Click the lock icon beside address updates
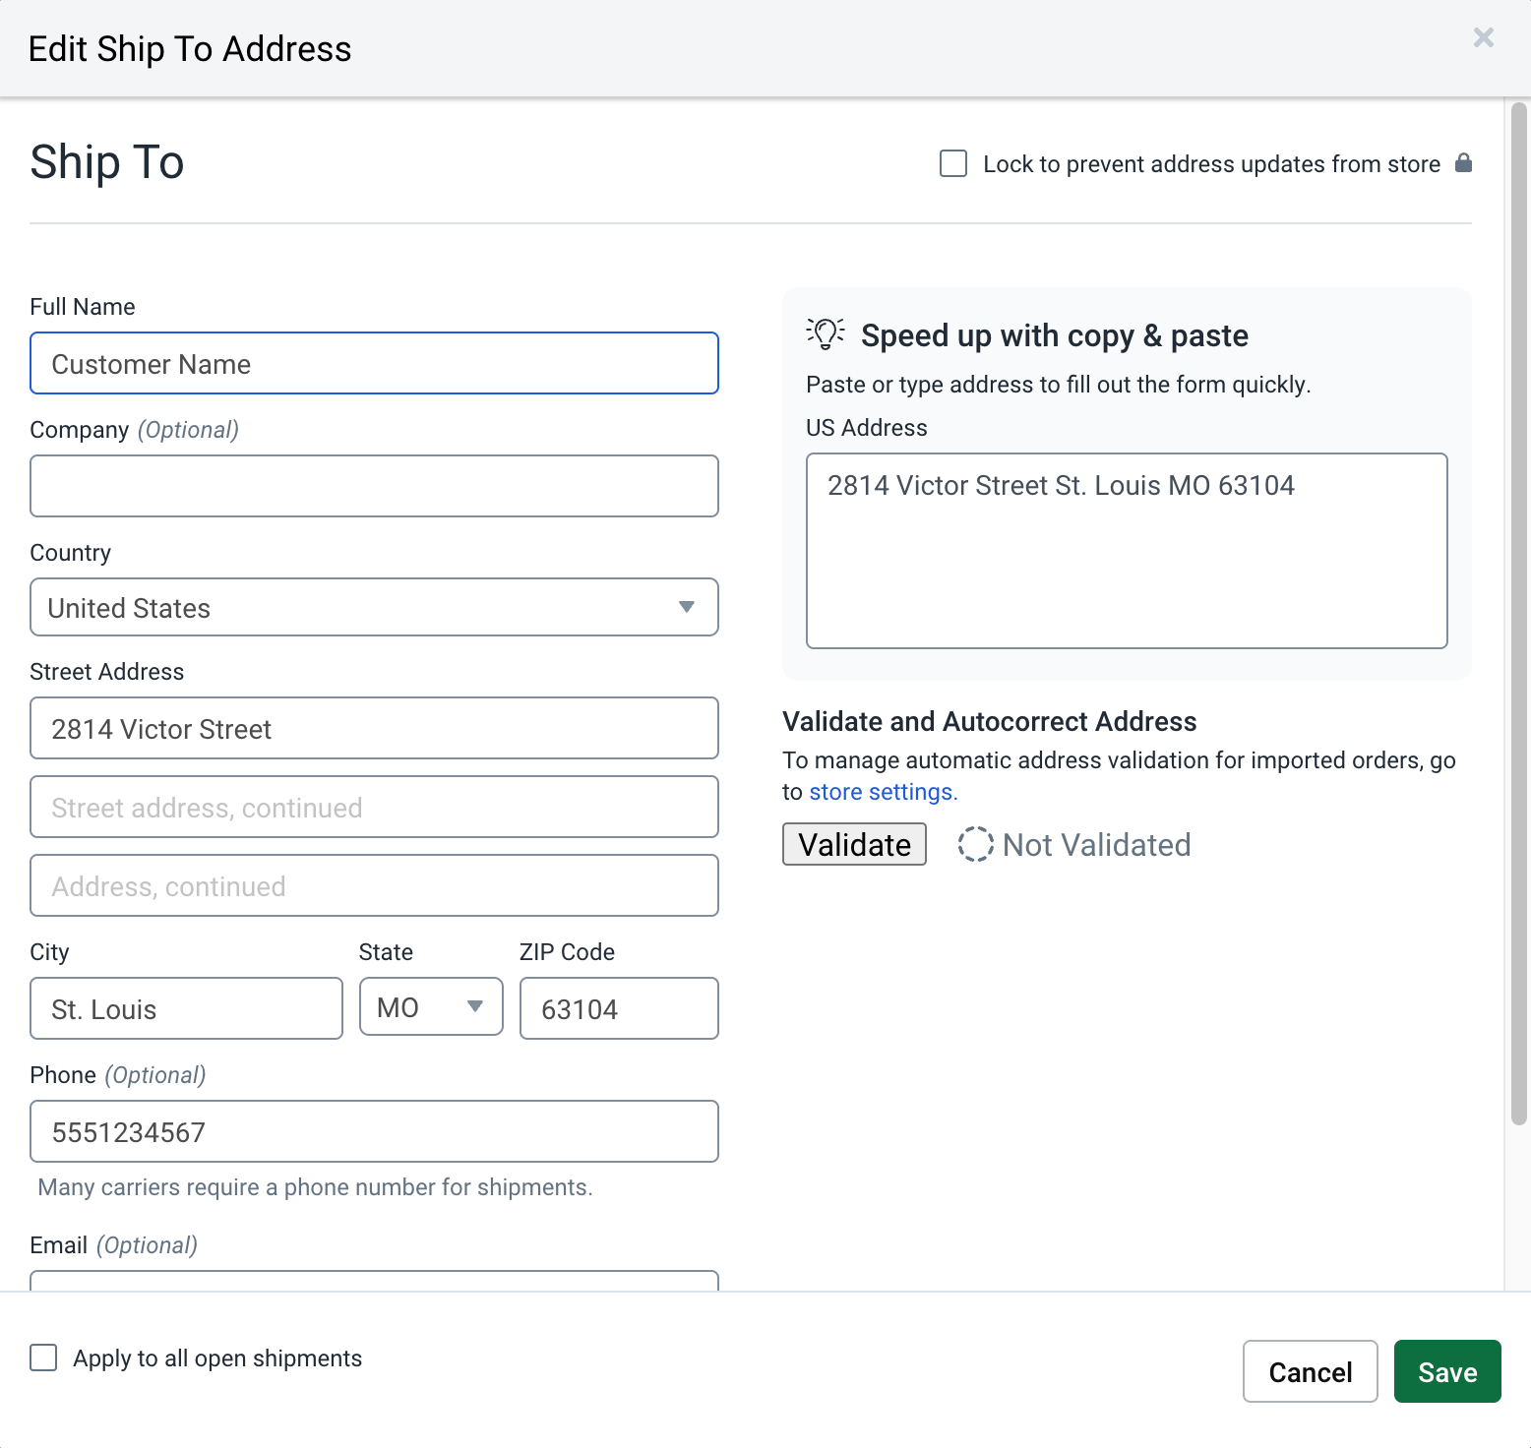Image resolution: width=1531 pixels, height=1448 pixels. coord(1463,163)
